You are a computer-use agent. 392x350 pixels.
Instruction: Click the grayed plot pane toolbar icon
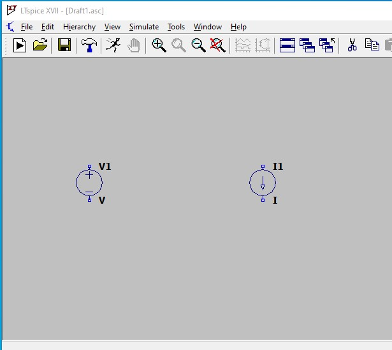click(x=263, y=45)
